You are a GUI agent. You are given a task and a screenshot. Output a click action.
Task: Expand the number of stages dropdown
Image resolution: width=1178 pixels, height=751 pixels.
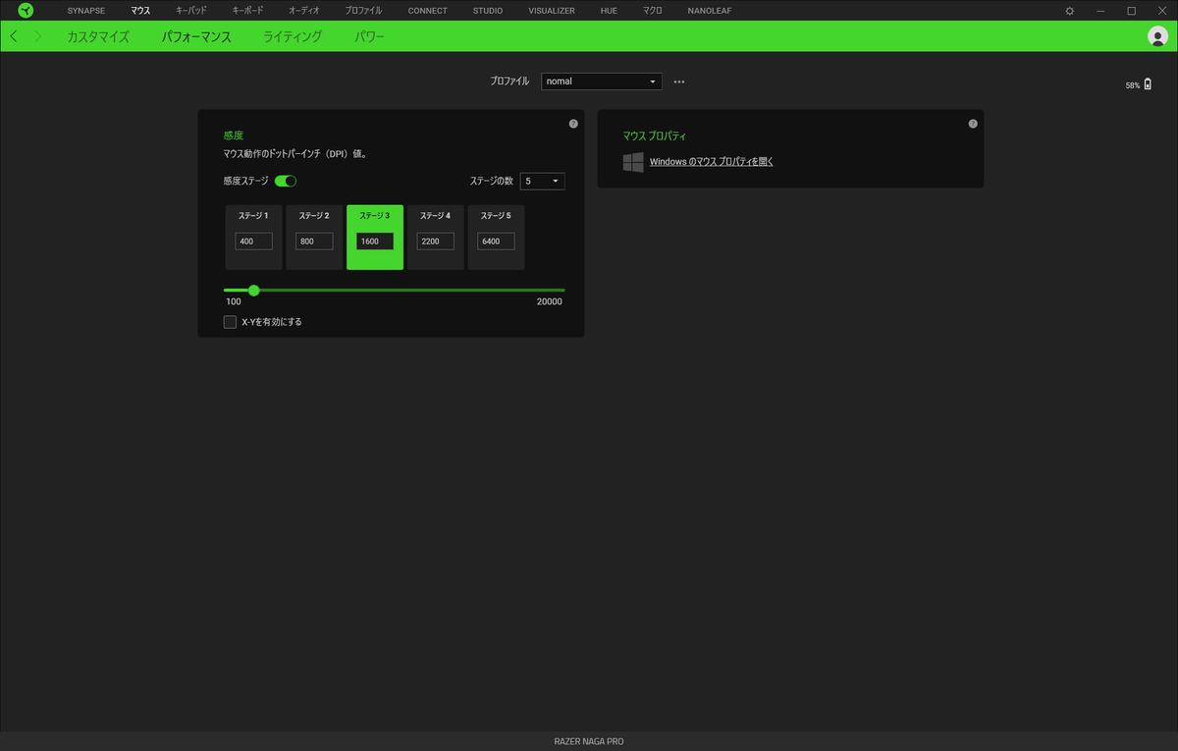click(543, 181)
